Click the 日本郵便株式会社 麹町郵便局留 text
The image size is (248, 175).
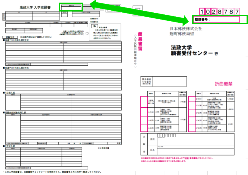(x=186, y=31)
